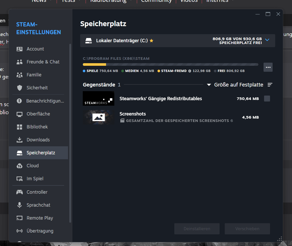This screenshot has width=292, height=246.
Task: Click the Übertragung broadcast icon
Action: [x=20, y=231]
